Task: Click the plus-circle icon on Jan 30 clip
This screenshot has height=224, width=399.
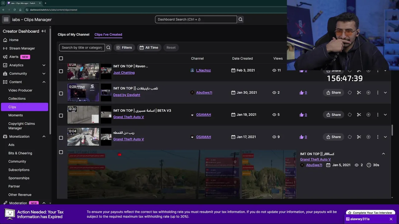Action: [x=368, y=92]
